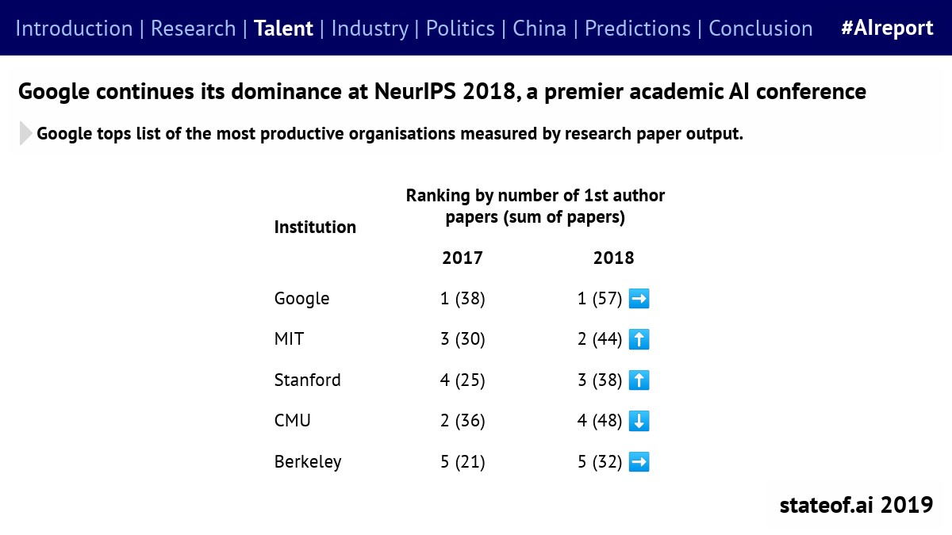Click the Institution column header
Screen dimensions: 952x535
[x=315, y=227]
